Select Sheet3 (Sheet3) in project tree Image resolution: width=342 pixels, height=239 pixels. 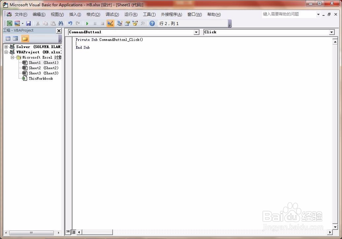pyautogui.click(x=43, y=73)
